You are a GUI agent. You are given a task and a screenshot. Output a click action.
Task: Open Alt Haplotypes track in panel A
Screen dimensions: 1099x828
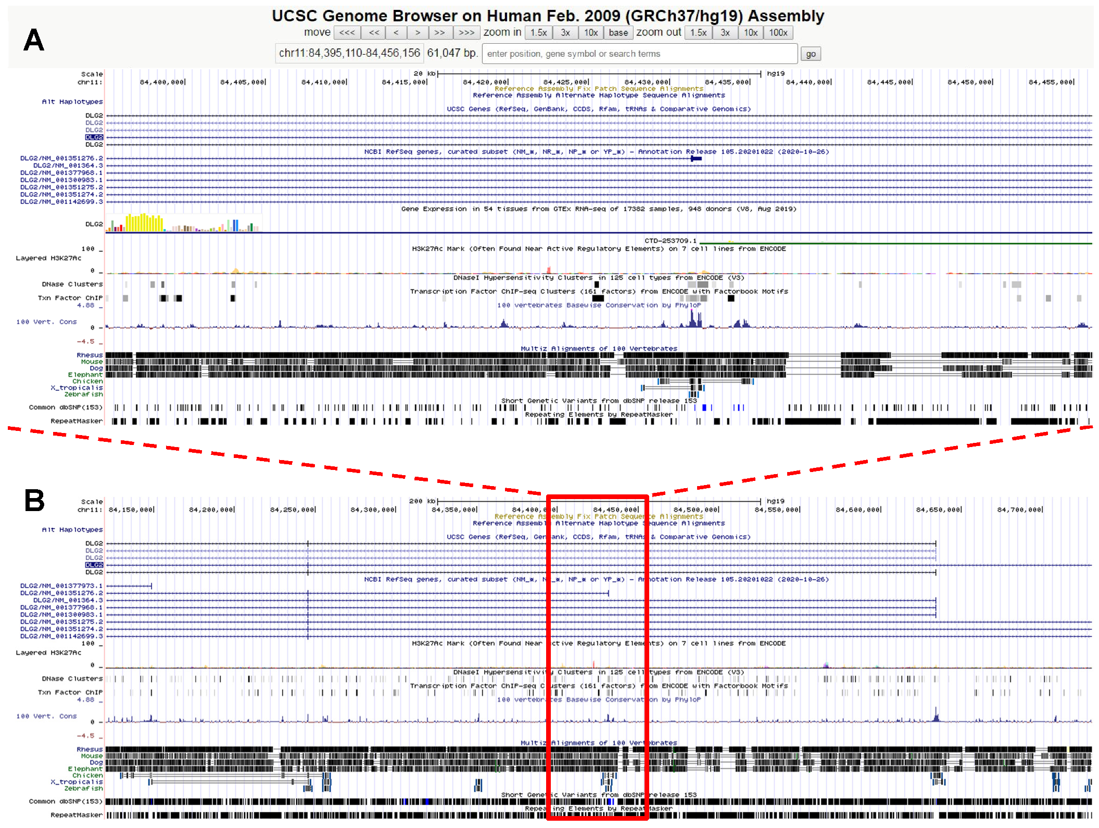pos(72,101)
